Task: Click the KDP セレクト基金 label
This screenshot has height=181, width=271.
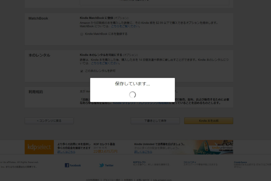Action: point(104,144)
